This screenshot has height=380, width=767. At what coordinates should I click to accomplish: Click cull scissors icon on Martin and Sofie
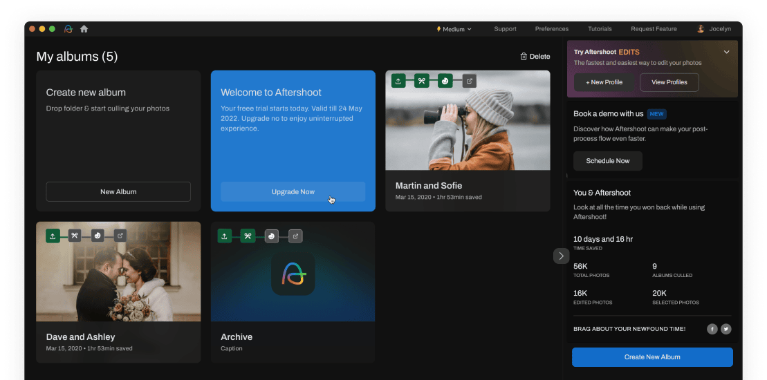click(422, 81)
